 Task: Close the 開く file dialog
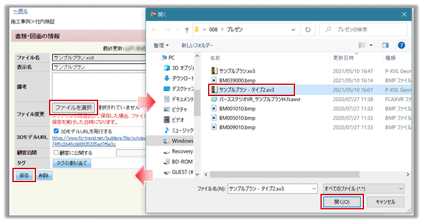pyautogui.click(x=404, y=14)
